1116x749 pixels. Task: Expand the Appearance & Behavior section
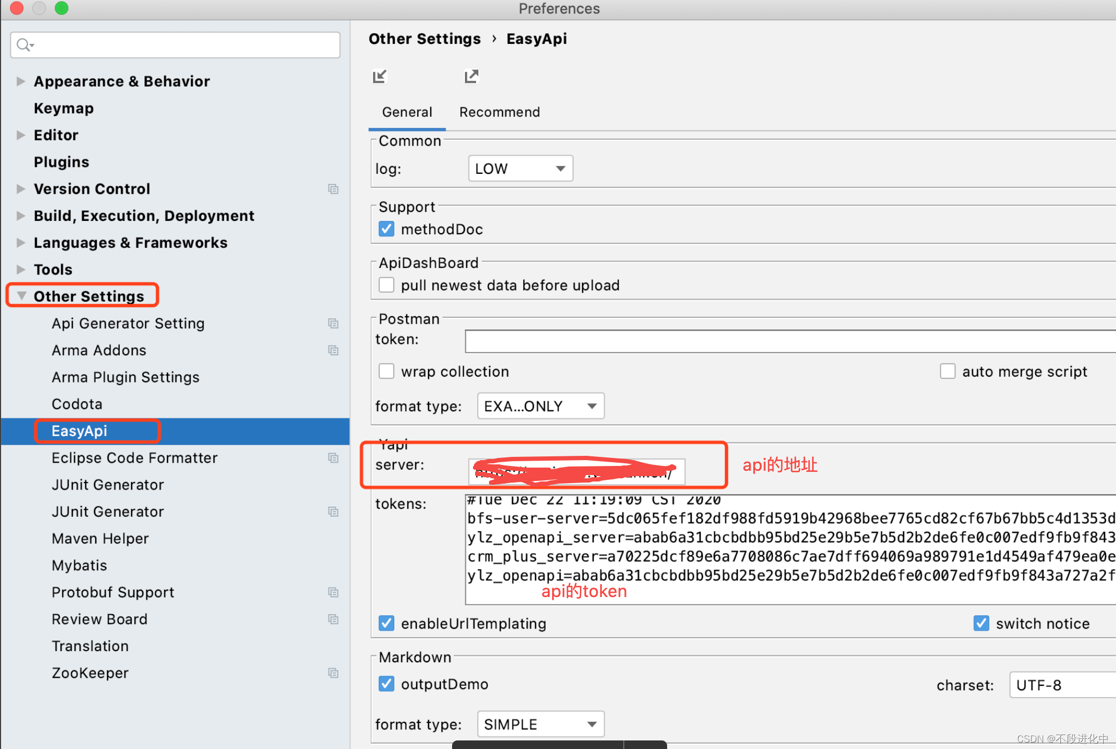21,81
